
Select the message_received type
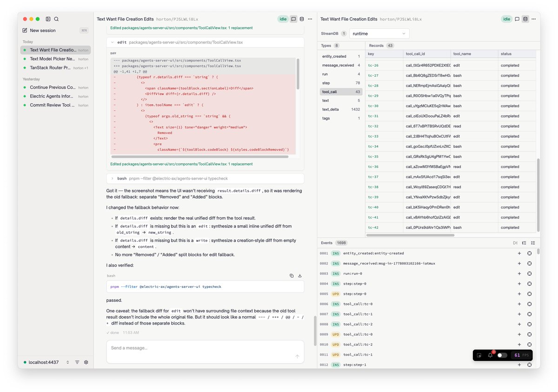point(341,65)
